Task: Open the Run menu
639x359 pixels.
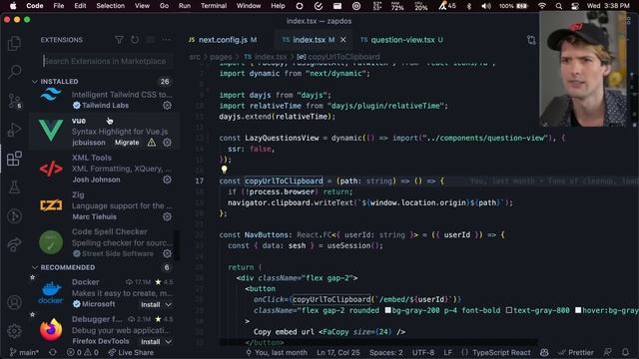Action: pyautogui.click(x=184, y=6)
